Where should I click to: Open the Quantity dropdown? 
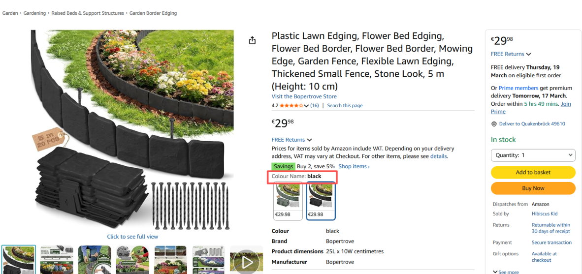533,155
